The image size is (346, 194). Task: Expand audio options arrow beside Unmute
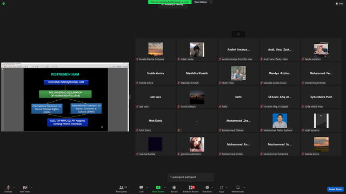[x=14, y=188]
